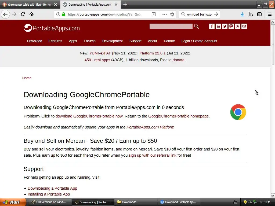Submit search bar query arrow
275x206 pixels.
[x=216, y=14]
